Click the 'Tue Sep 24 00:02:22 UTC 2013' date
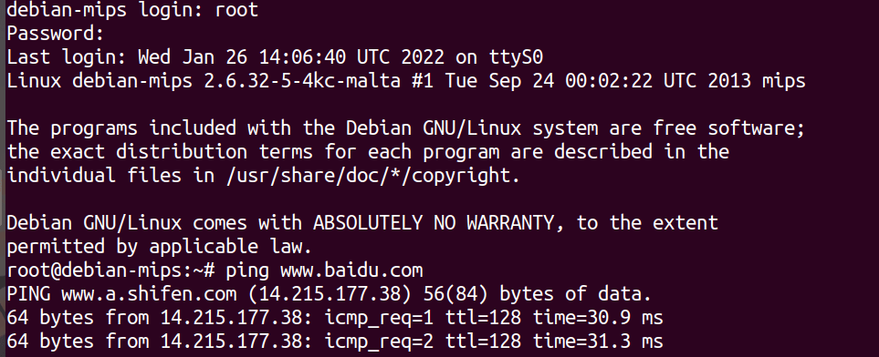This screenshot has height=357, width=879. (598, 80)
